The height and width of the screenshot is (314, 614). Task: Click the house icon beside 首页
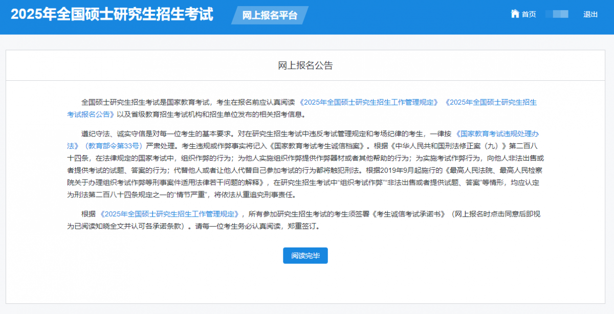point(515,14)
